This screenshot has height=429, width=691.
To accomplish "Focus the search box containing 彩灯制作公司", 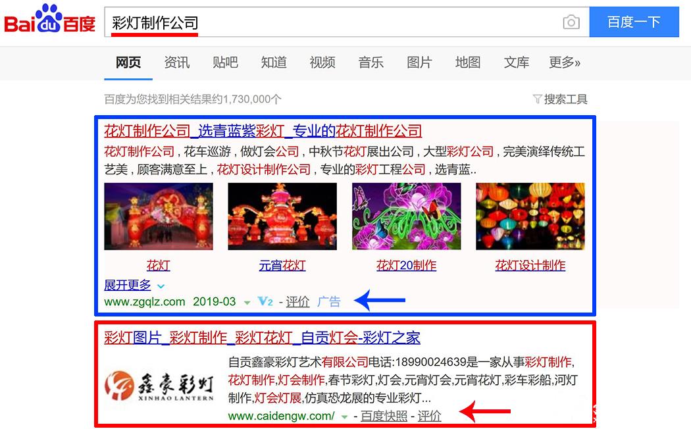I will tap(347, 22).
